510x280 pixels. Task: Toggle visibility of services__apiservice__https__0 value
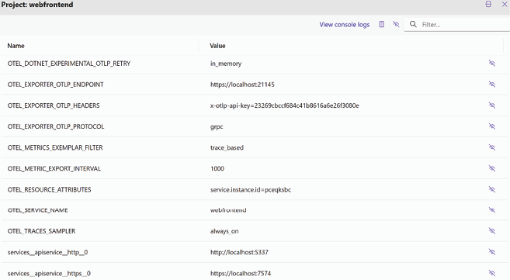coord(492,273)
